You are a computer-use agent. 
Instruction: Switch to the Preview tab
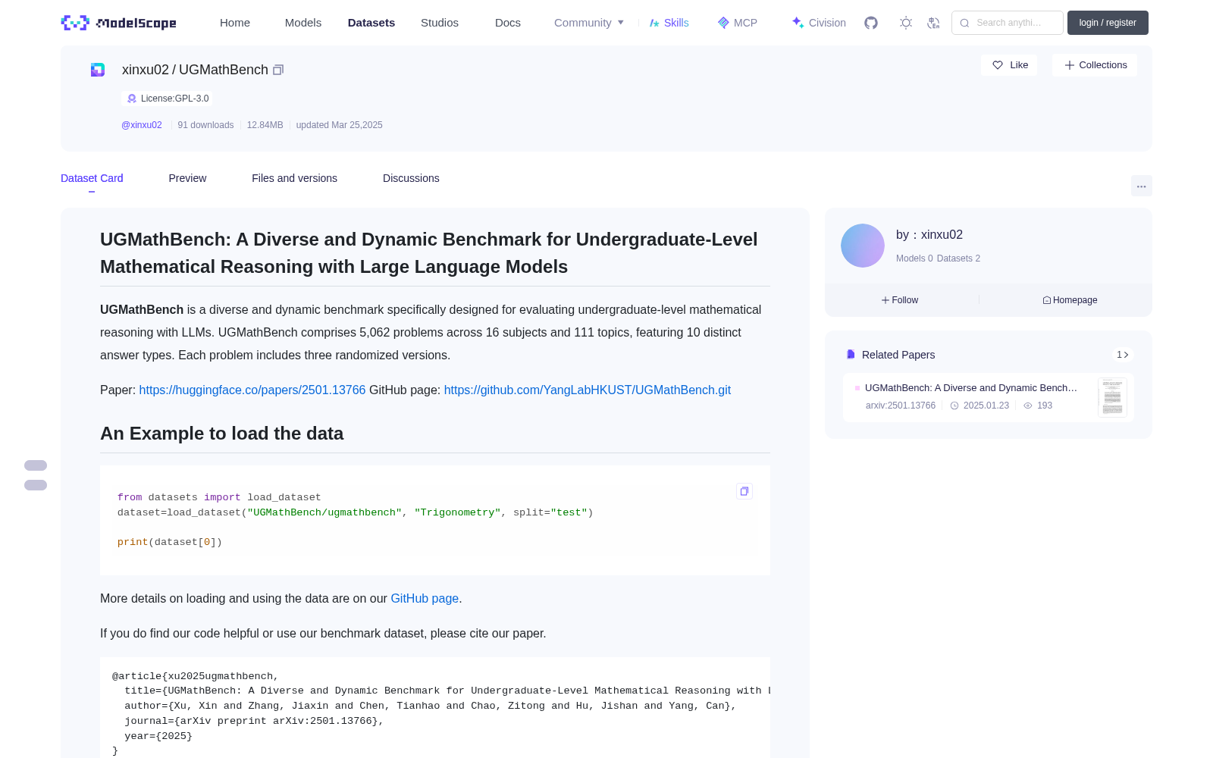coord(187,178)
